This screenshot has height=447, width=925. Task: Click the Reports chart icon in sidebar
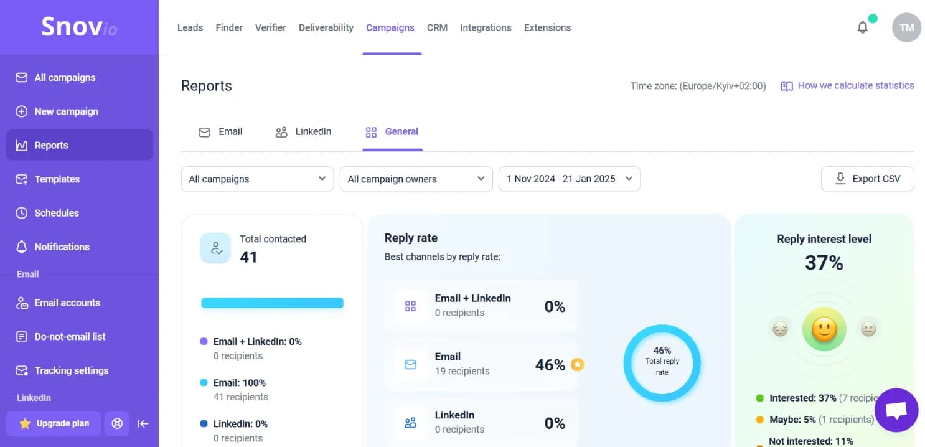coord(22,145)
